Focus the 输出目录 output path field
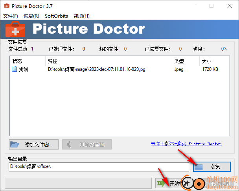Image resolution: width=239 pixels, height=191 pixels. (99, 167)
